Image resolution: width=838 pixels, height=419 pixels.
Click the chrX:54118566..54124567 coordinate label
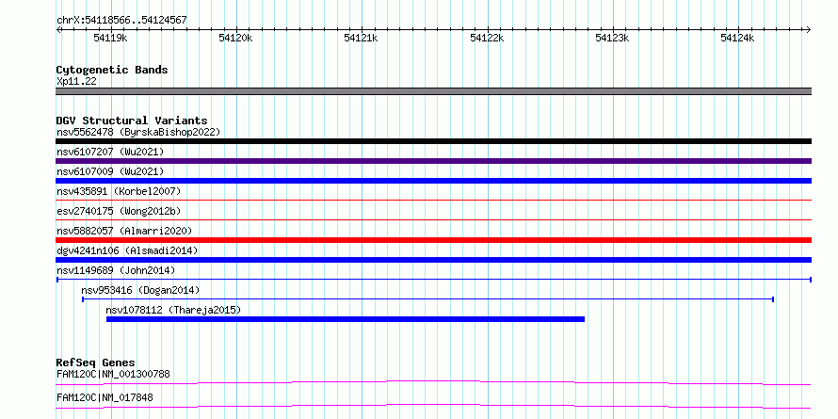121,21
